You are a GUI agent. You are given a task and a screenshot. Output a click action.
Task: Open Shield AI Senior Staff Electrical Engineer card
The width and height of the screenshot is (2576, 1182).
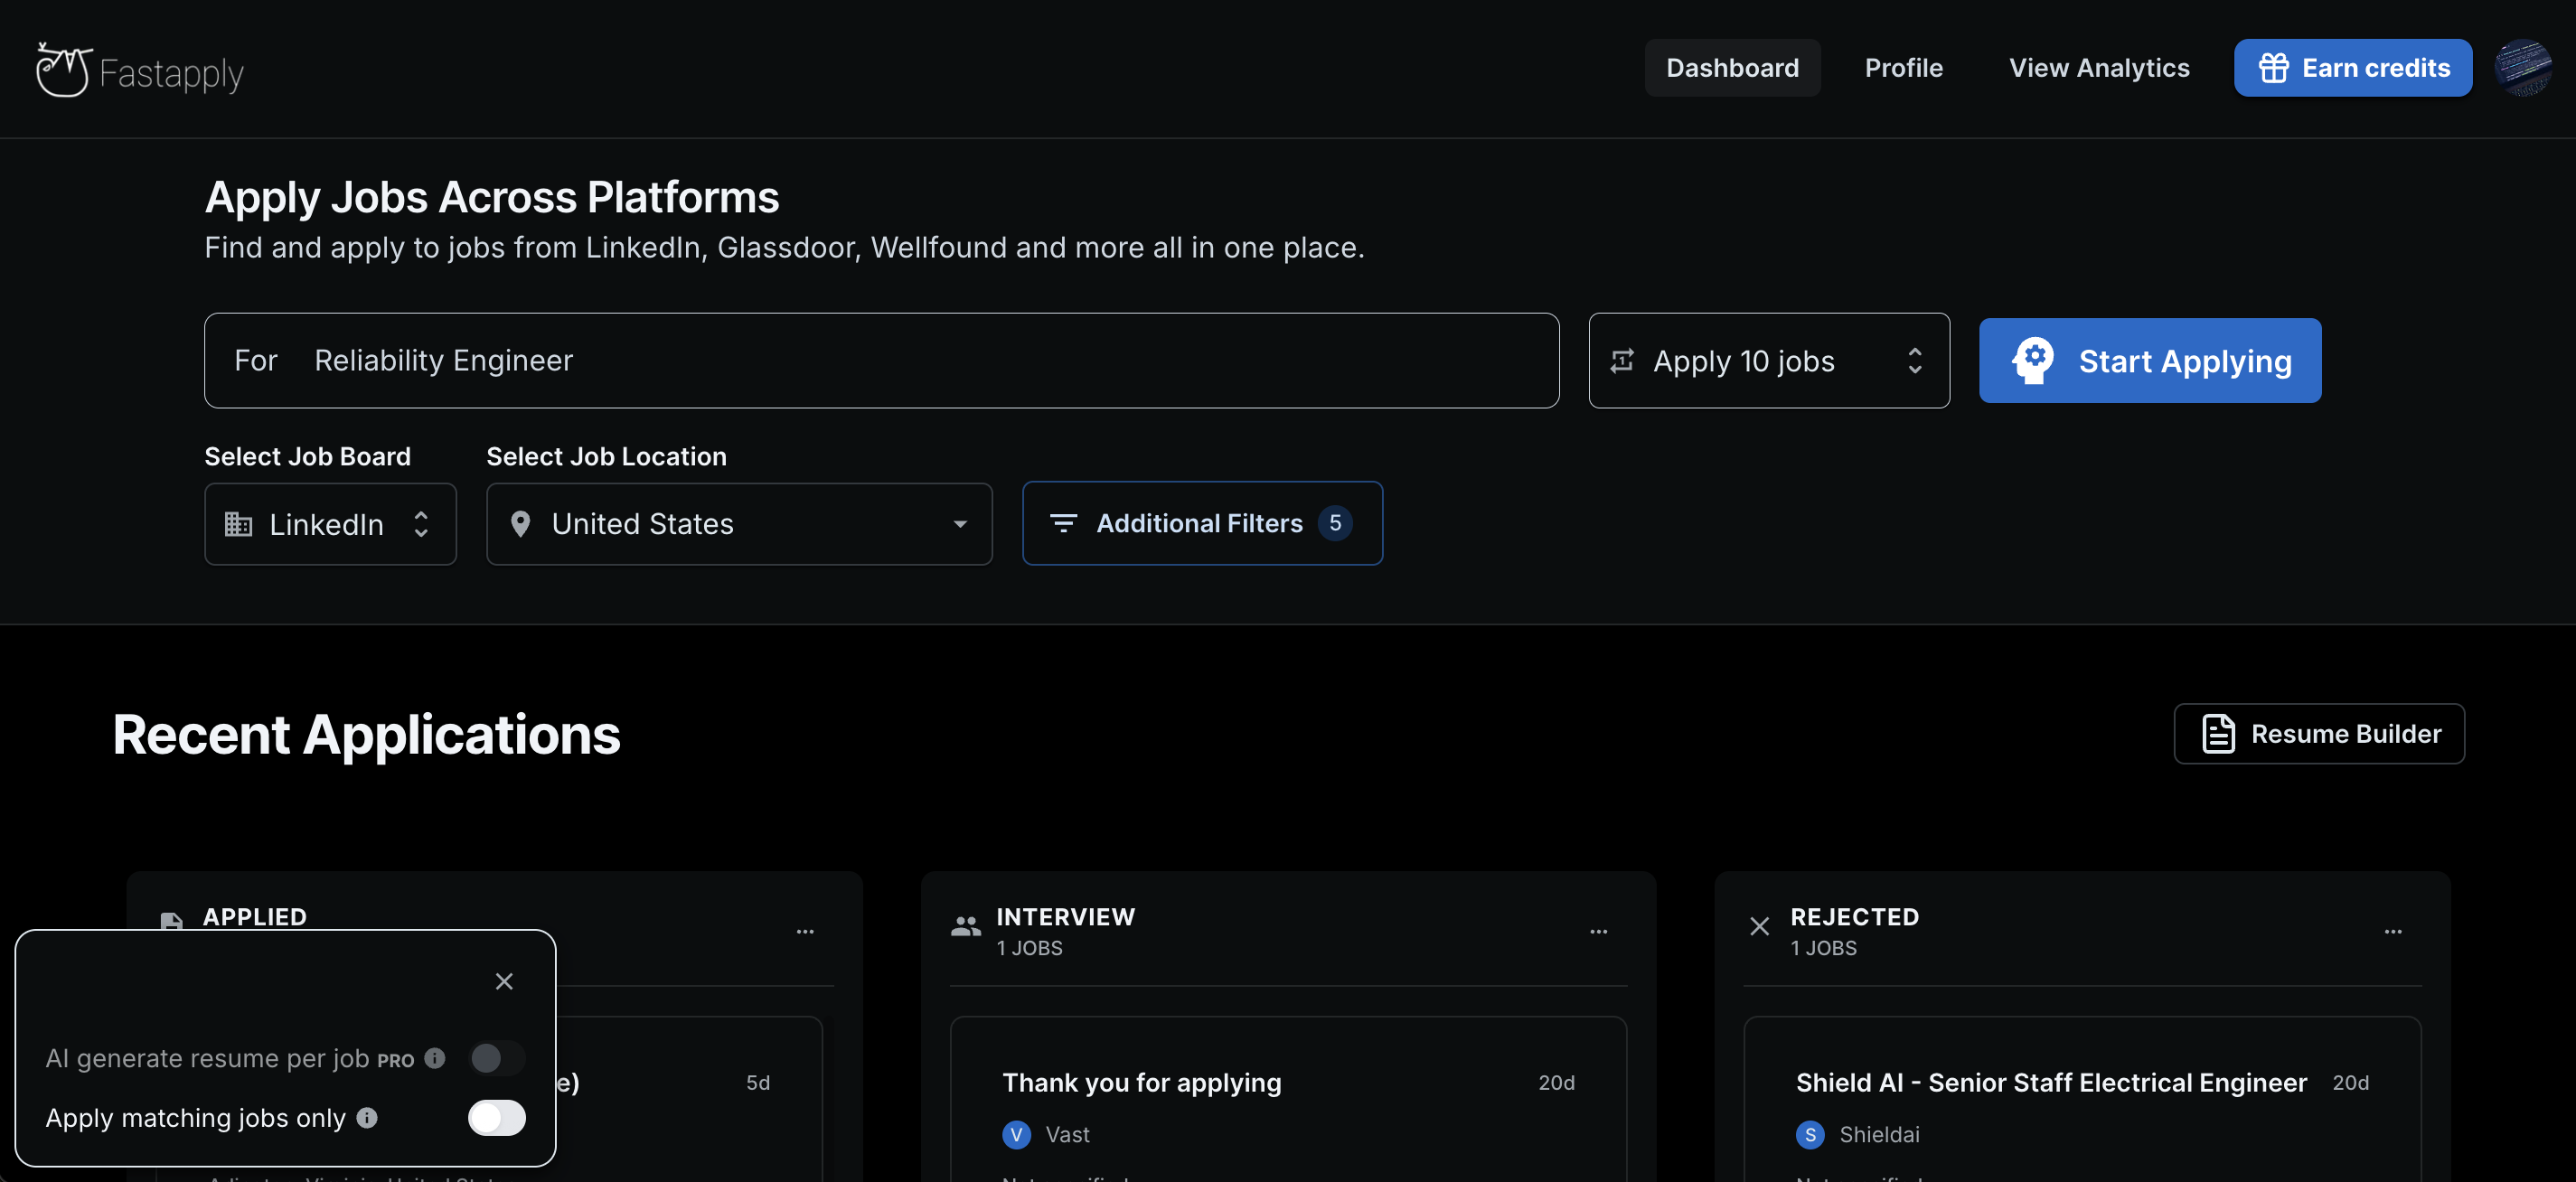pyautogui.click(x=2082, y=1100)
